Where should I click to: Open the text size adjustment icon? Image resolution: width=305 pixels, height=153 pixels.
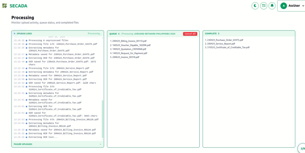(x=264, y=6)
